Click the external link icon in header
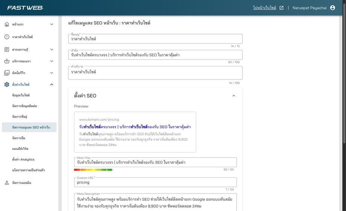This screenshot has width=346, height=211. (x=281, y=8)
